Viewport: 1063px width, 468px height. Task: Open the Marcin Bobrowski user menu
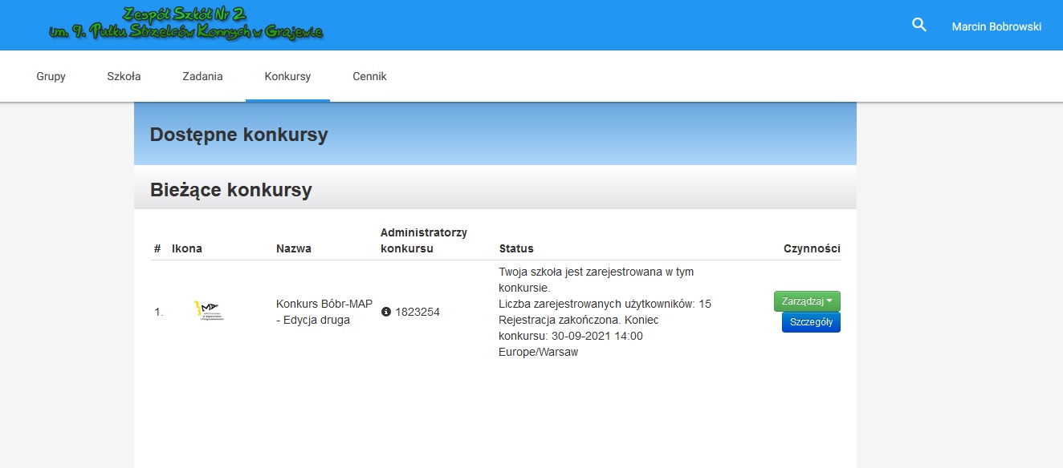pos(996,26)
